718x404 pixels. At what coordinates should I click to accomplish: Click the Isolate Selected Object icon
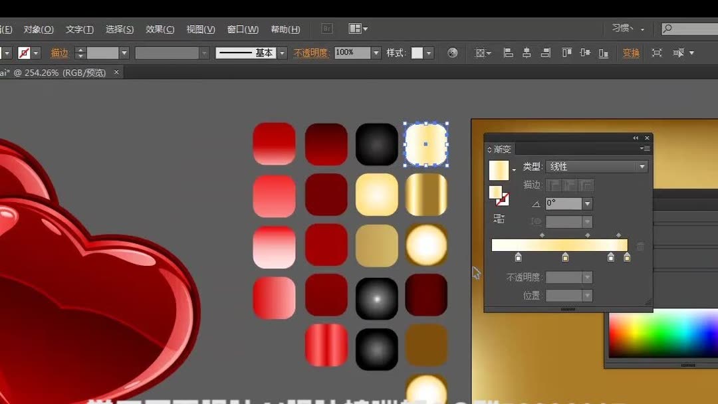coord(657,53)
